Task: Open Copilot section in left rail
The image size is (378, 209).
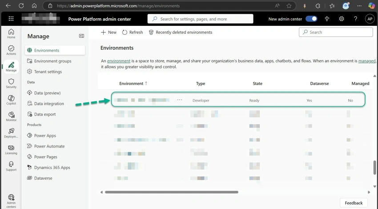Action: point(11,100)
